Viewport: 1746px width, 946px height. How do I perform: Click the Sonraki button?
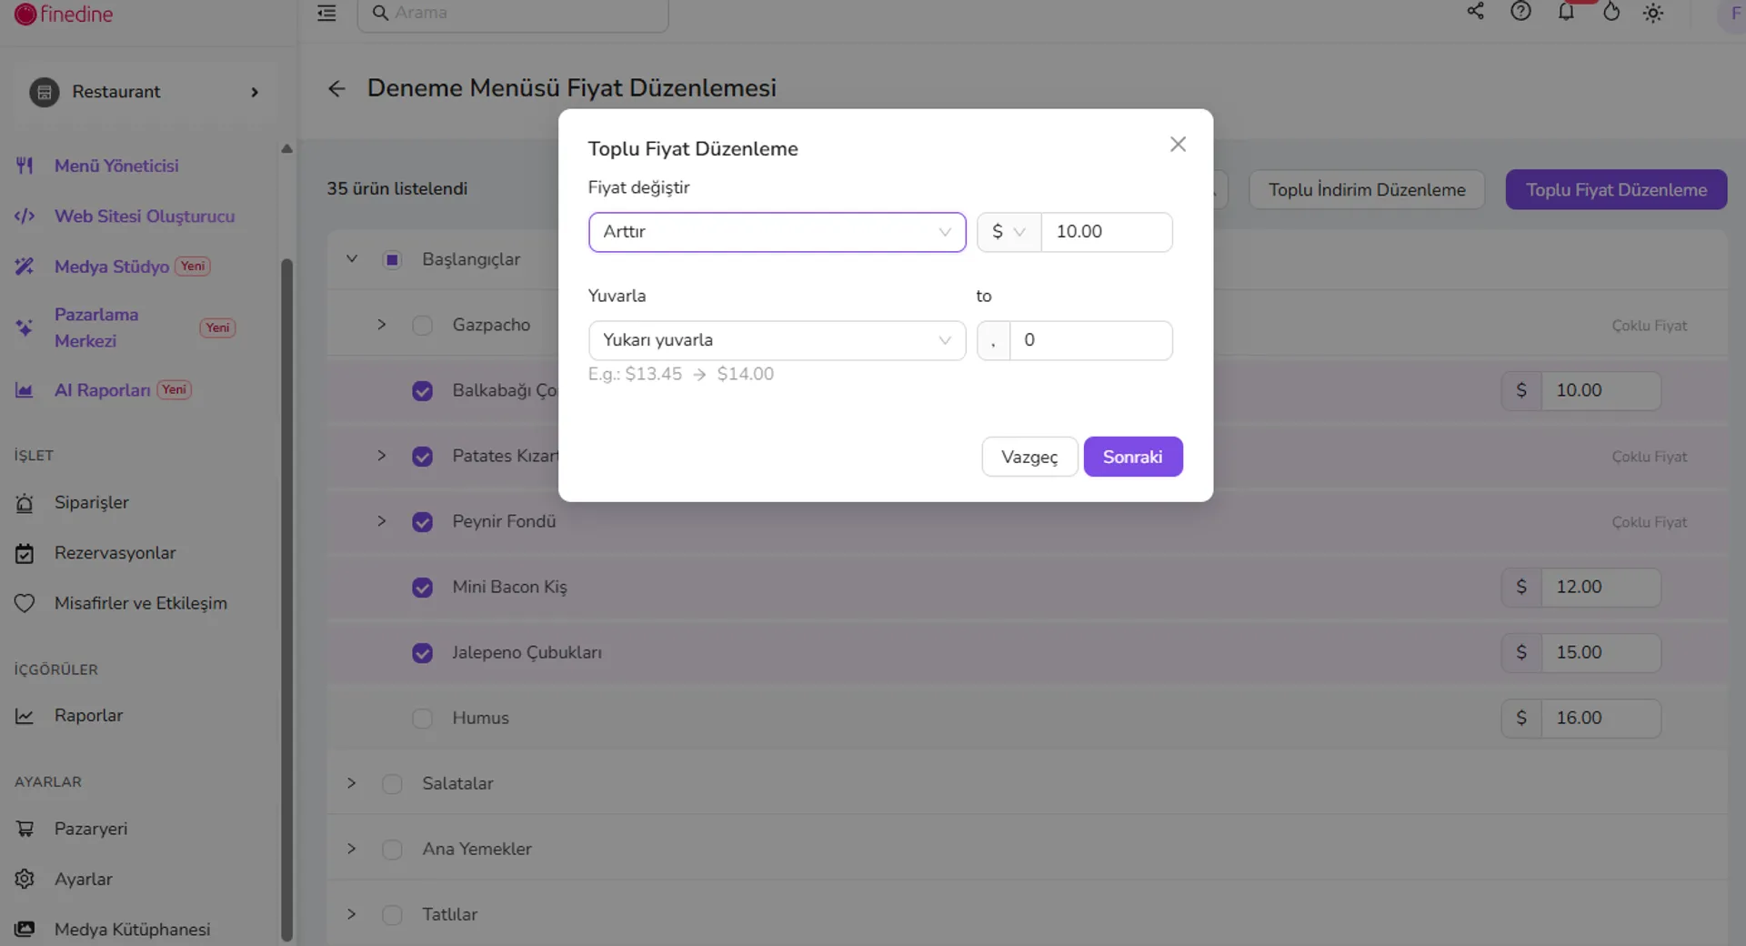(1132, 457)
